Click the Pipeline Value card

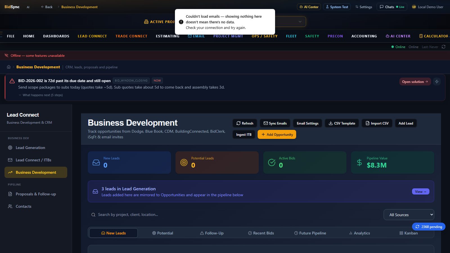tap(393, 162)
